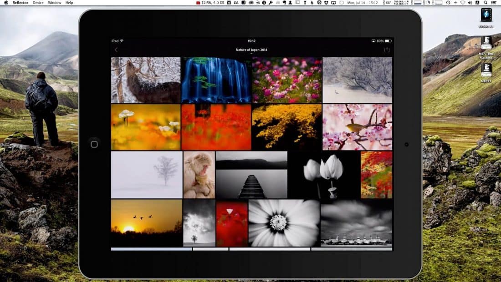
Task: Open the blue waterfall photo
Action: (x=216, y=80)
